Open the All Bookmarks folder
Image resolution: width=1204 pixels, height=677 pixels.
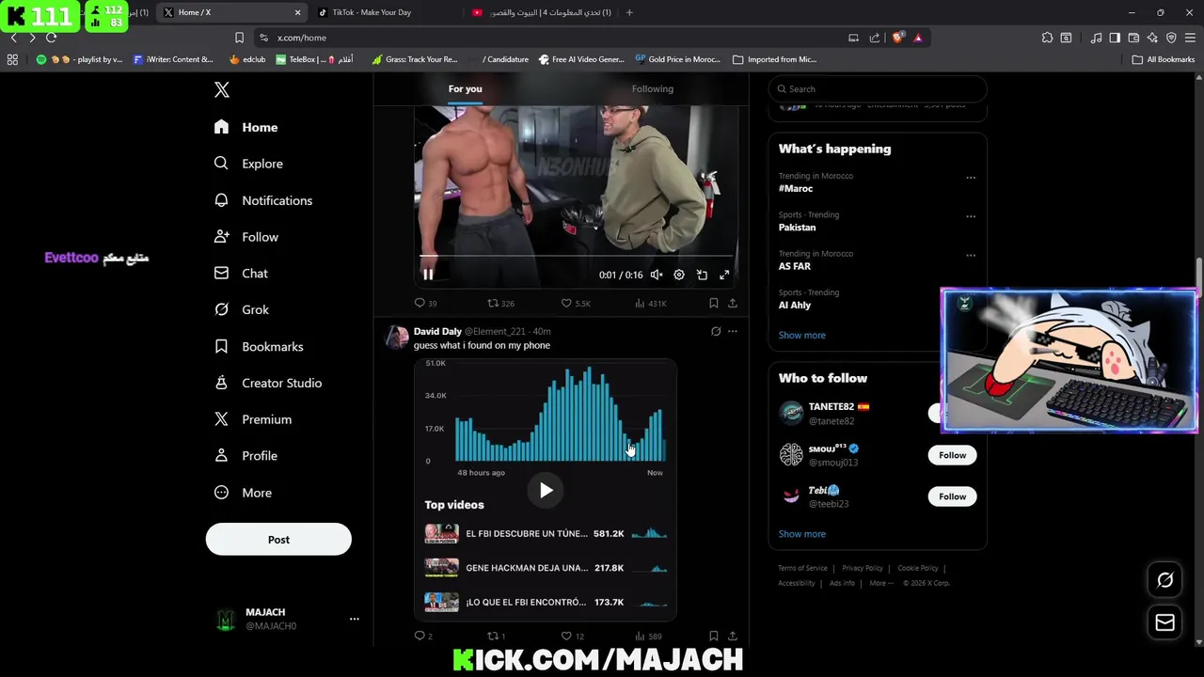(x=1164, y=59)
